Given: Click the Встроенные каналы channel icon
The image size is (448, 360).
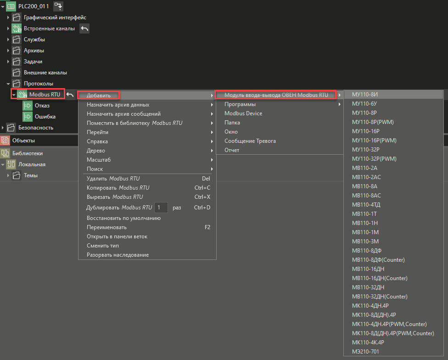Looking at the screenshot, I should tap(17, 28).
